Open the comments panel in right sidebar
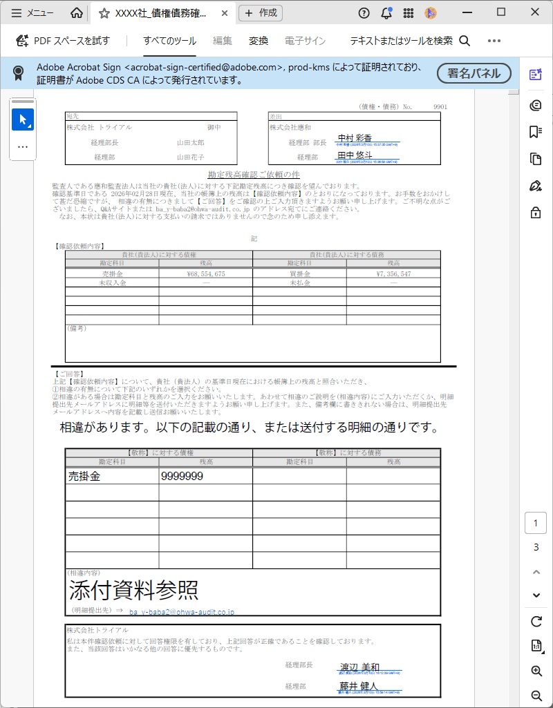Viewport: 553px width, 708px height. (x=536, y=105)
